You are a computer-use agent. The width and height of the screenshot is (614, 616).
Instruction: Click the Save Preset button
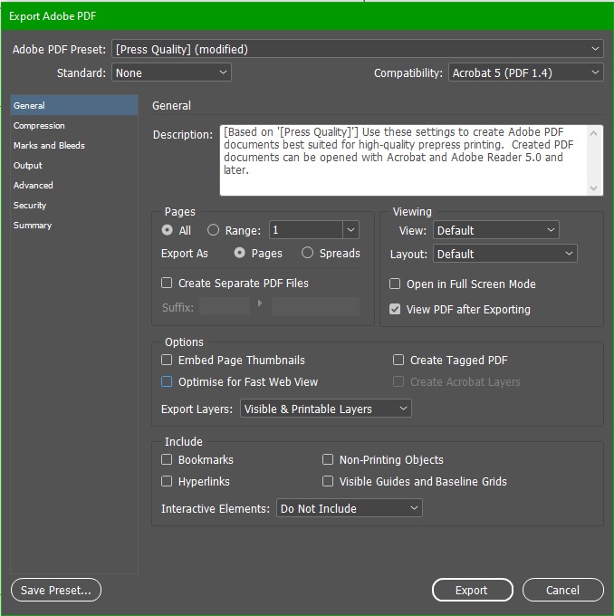click(x=56, y=590)
